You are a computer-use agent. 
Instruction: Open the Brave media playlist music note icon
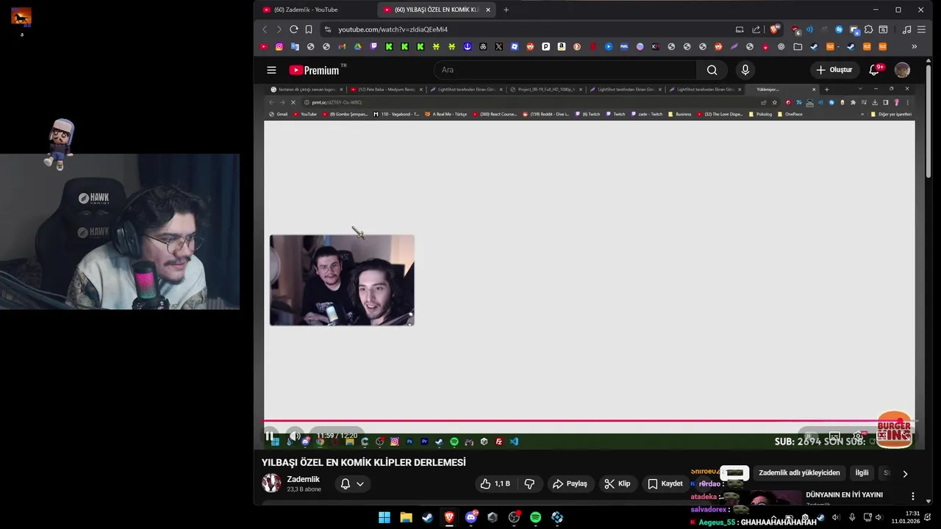906,29
